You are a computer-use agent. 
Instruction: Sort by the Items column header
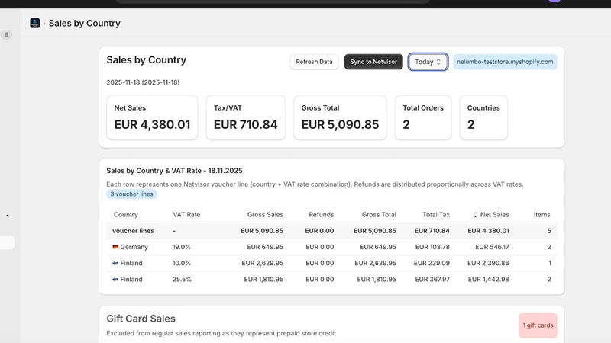point(541,215)
